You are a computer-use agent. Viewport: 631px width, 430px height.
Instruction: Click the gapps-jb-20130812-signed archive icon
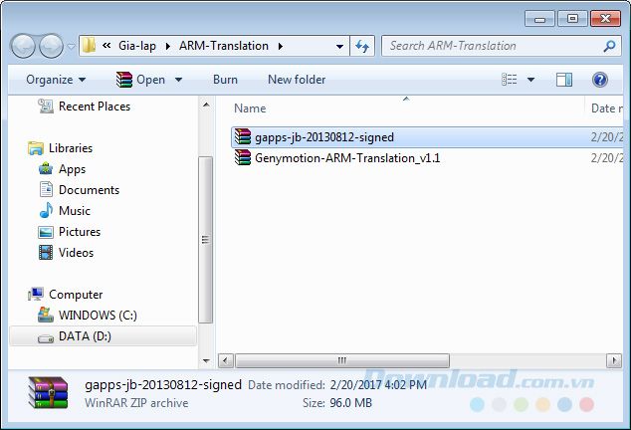click(x=243, y=137)
